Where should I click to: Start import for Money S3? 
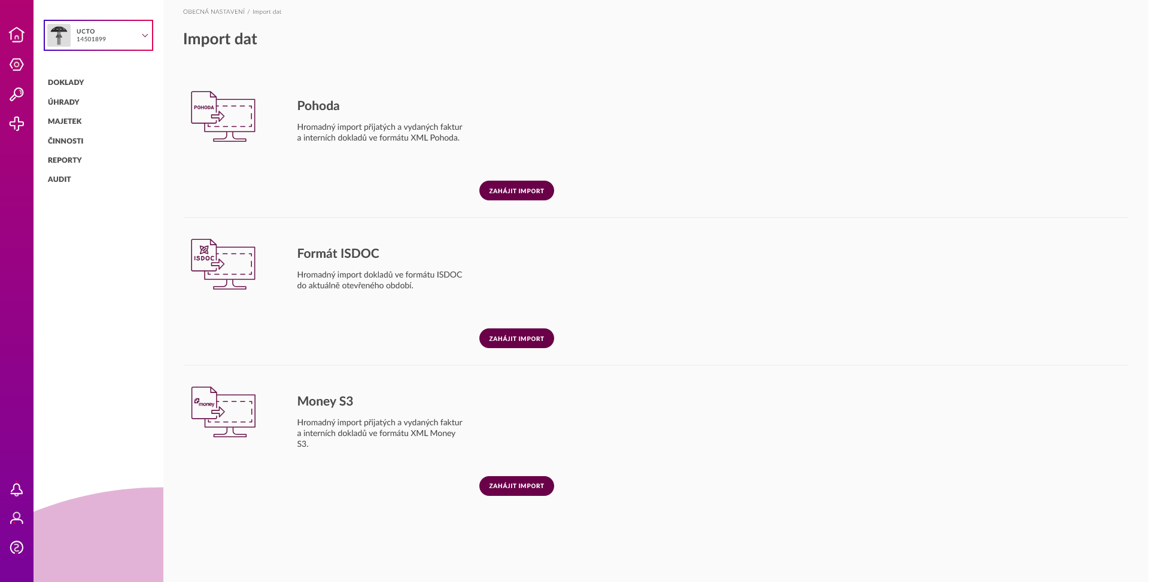tap(516, 486)
